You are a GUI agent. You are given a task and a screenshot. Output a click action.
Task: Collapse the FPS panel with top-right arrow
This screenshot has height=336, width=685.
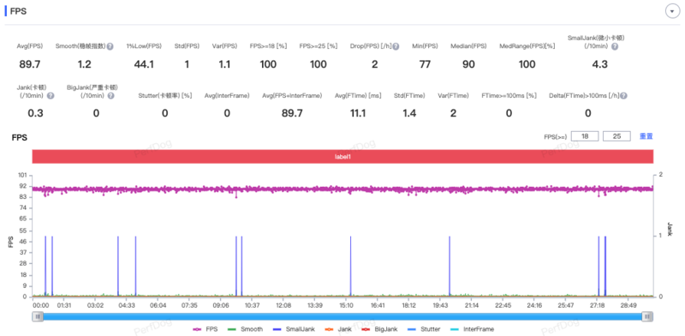click(670, 11)
